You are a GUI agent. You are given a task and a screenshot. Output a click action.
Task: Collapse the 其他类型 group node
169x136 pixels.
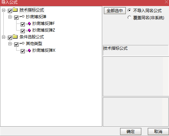pos(10,44)
